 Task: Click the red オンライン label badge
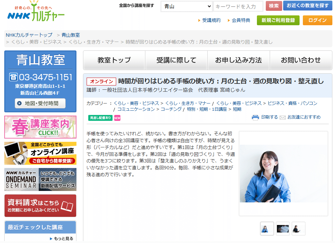click(x=101, y=82)
